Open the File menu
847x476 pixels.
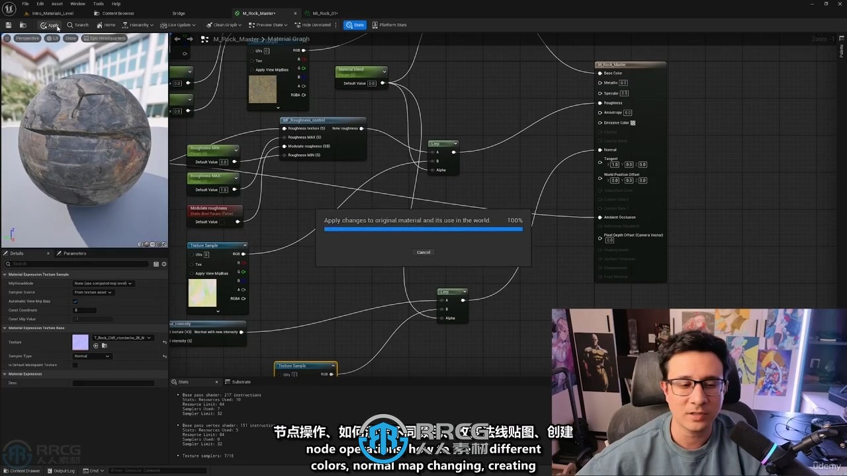26,4
